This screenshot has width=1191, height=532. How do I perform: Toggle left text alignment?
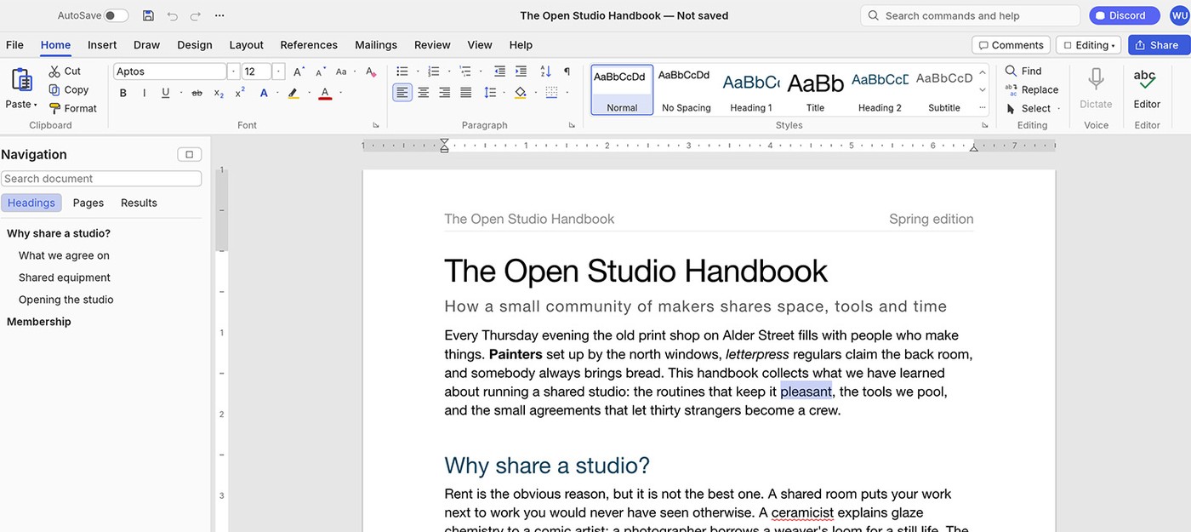[402, 93]
